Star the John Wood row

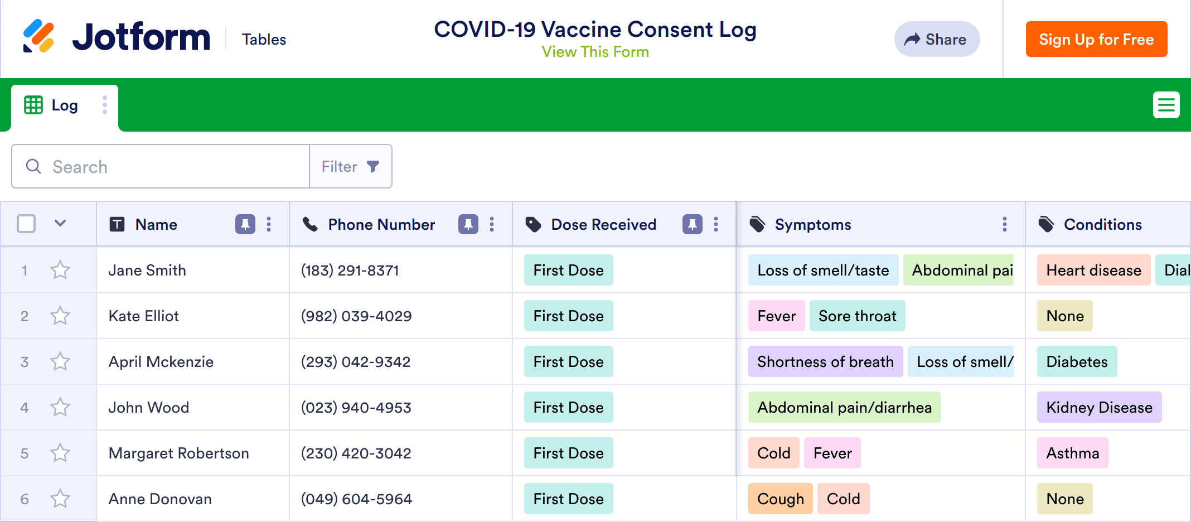click(x=60, y=408)
